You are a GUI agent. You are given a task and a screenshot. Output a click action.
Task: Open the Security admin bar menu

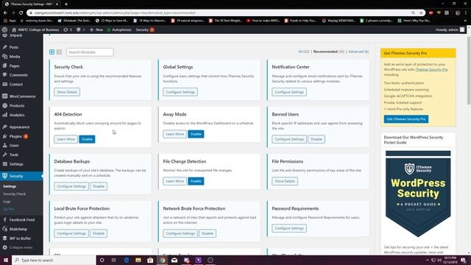[x=145, y=29]
